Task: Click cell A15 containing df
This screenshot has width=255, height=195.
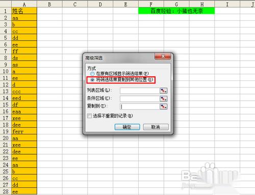Action: tap(24, 104)
